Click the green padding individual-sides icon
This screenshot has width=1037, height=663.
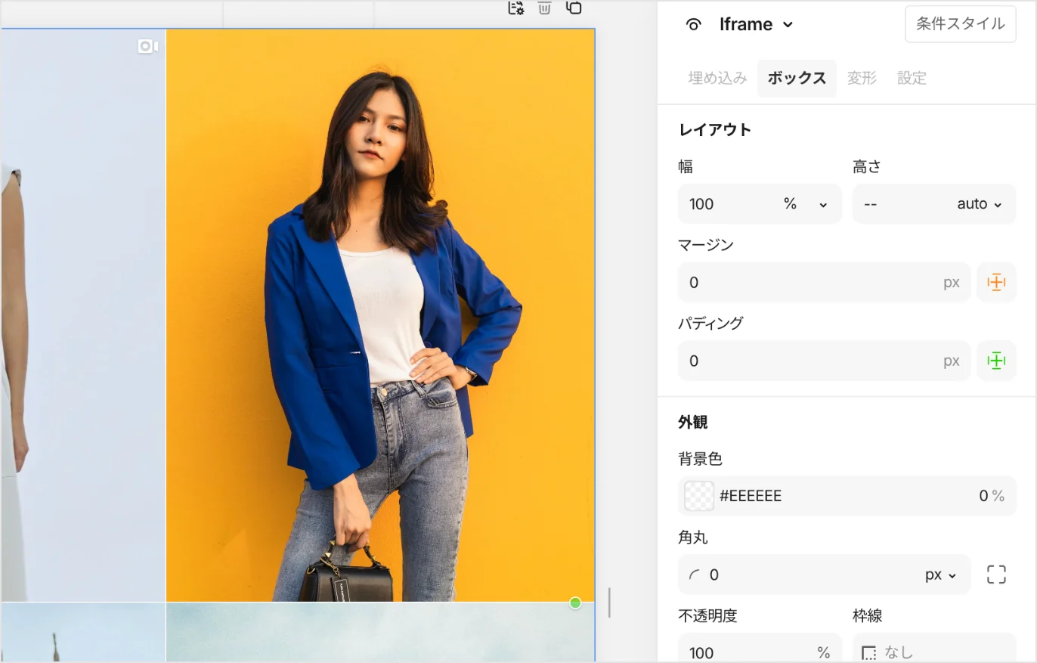[x=996, y=361]
